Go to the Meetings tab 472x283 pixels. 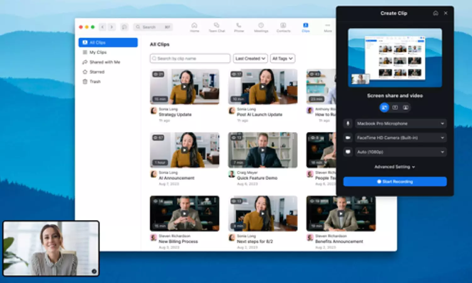click(x=261, y=27)
